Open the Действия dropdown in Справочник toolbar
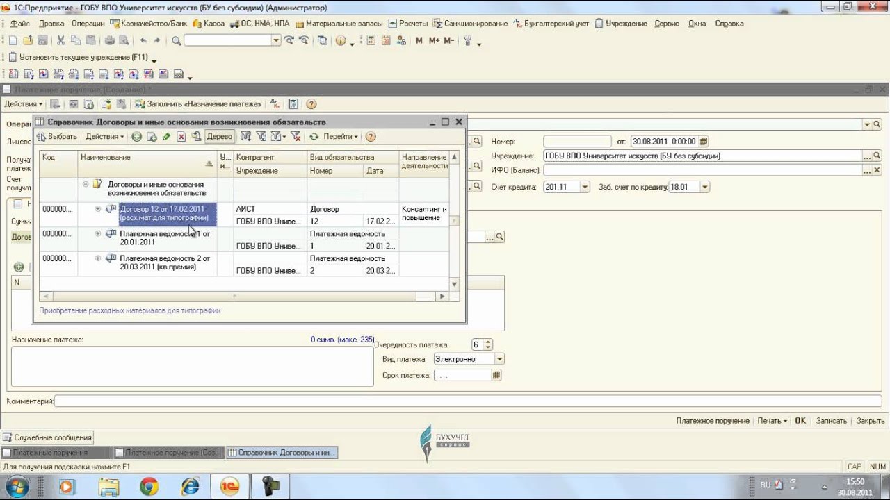The width and height of the screenshot is (890, 500). tap(104, 137)
